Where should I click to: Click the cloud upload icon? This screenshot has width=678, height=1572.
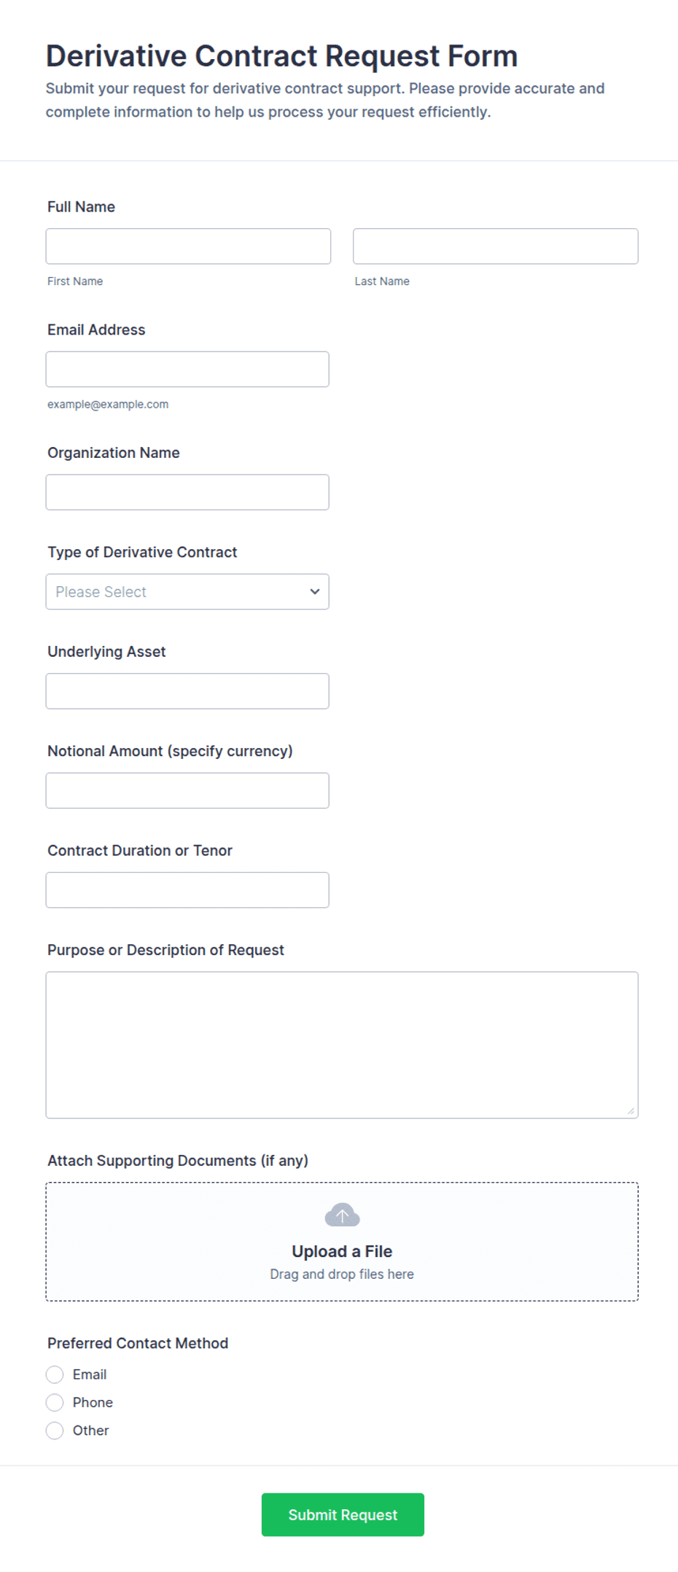pos(342,1215)
